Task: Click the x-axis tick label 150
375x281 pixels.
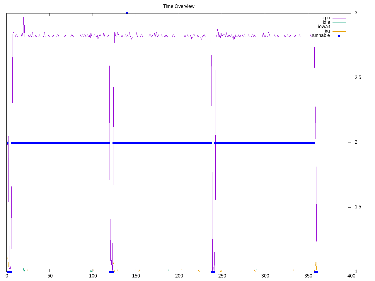Action: [x=136, y=276]
